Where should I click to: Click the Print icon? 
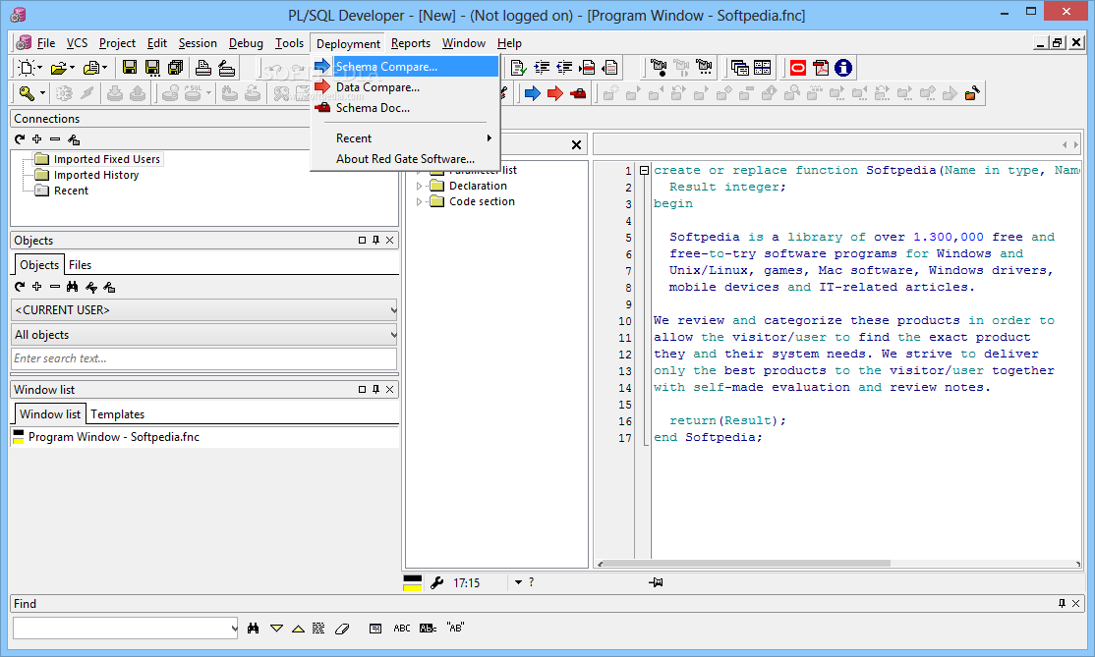point(203,68)
